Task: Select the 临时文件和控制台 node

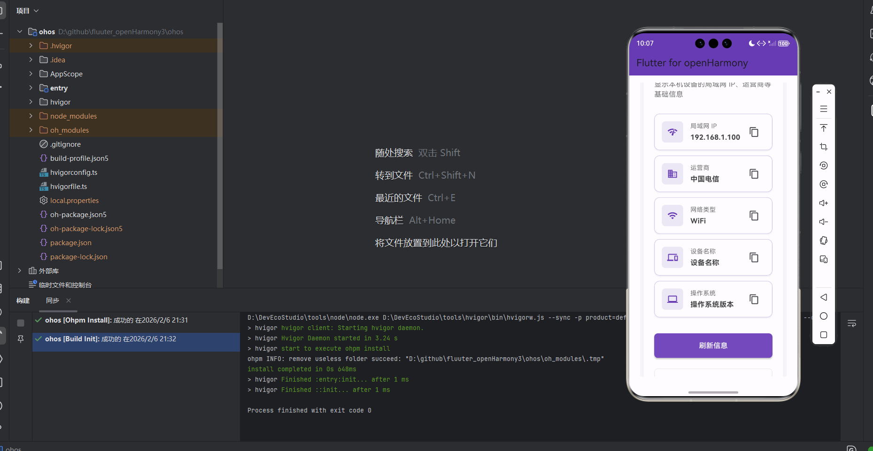Action: pyautogui.click(x=65, y=285)
